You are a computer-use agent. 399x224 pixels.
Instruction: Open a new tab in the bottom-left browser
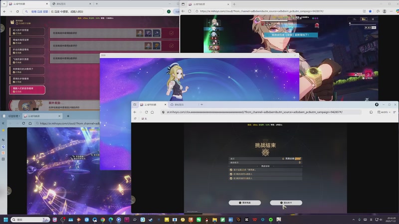coord(68,116)
